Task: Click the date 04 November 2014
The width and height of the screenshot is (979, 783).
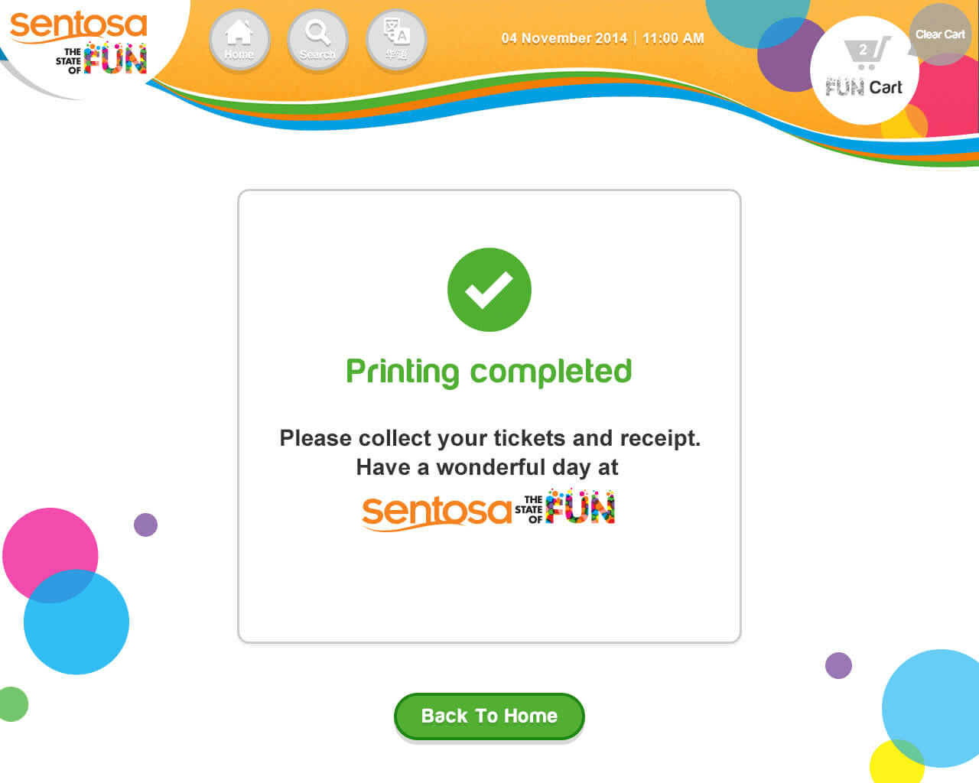Action: (x=564, y=38)
